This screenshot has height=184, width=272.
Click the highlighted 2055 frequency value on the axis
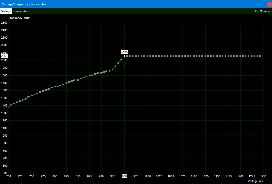point(4,56)
